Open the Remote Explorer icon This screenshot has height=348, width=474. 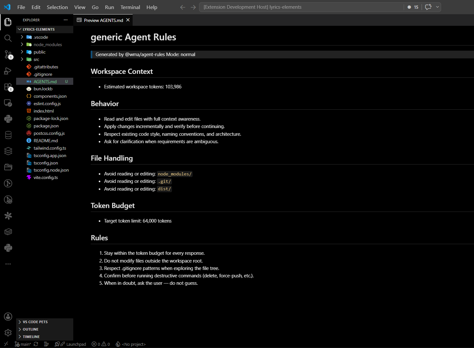point(8,103)
